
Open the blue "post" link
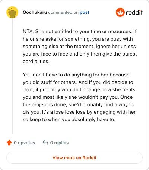(85, 12)
